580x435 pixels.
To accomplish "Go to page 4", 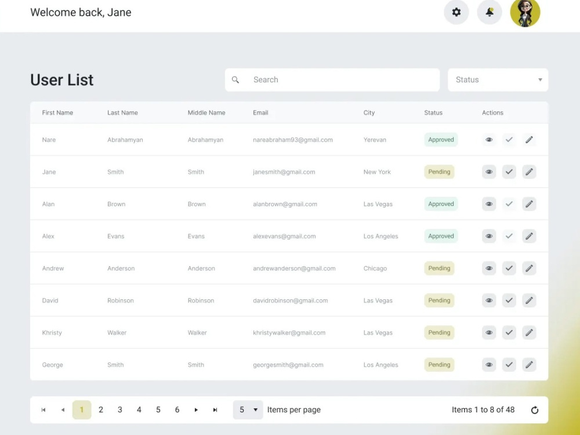I will click(139, 410).
